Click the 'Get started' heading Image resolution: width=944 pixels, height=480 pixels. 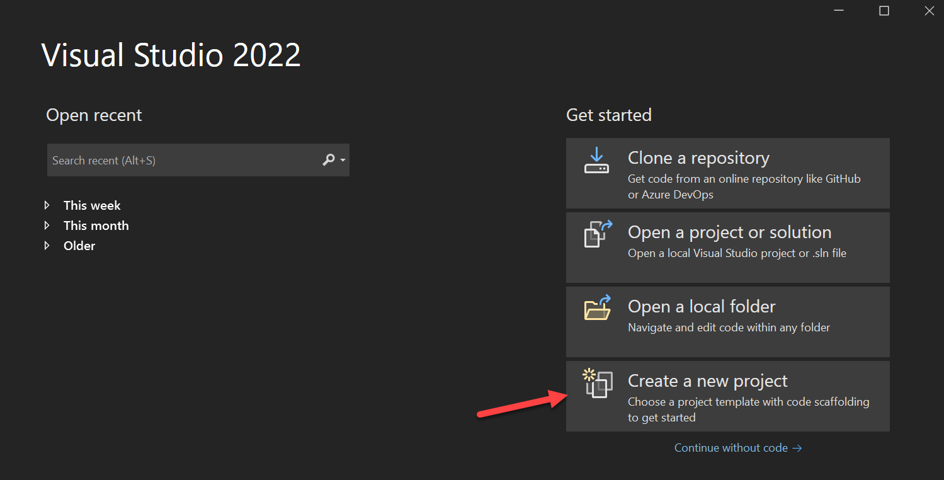[609, 115]
